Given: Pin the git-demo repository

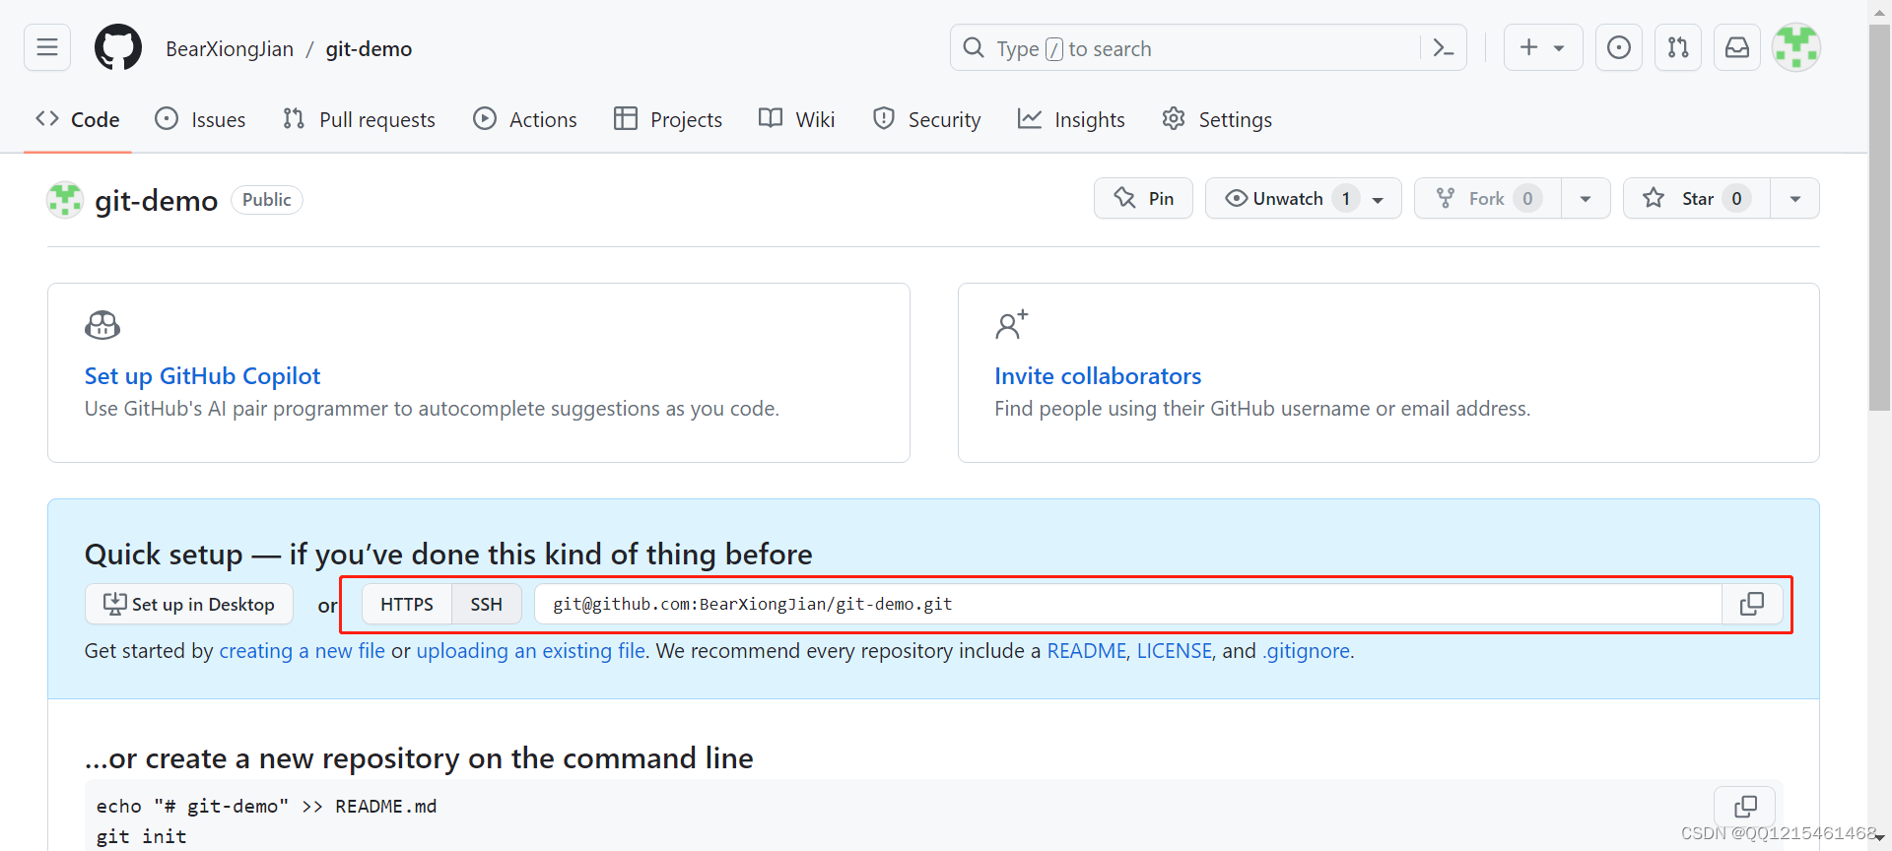Looking at the screenshot, I should click(x=1143, y=199).
